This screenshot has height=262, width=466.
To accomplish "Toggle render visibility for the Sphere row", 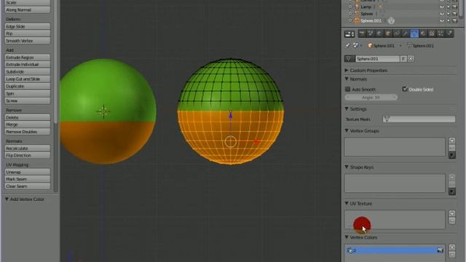I will pos(454,14).
